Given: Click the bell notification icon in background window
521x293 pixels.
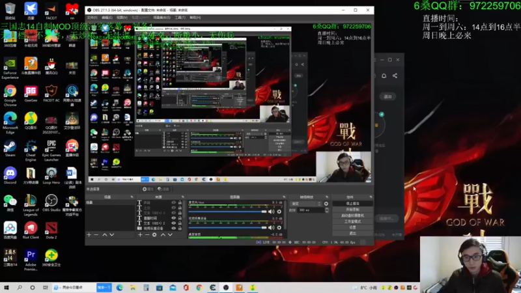Looking at the screenshot, I should click(x=384, y=76).
